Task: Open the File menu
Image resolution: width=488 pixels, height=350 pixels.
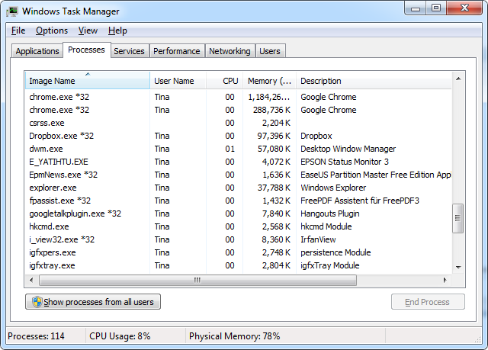Action: point(18,31)
